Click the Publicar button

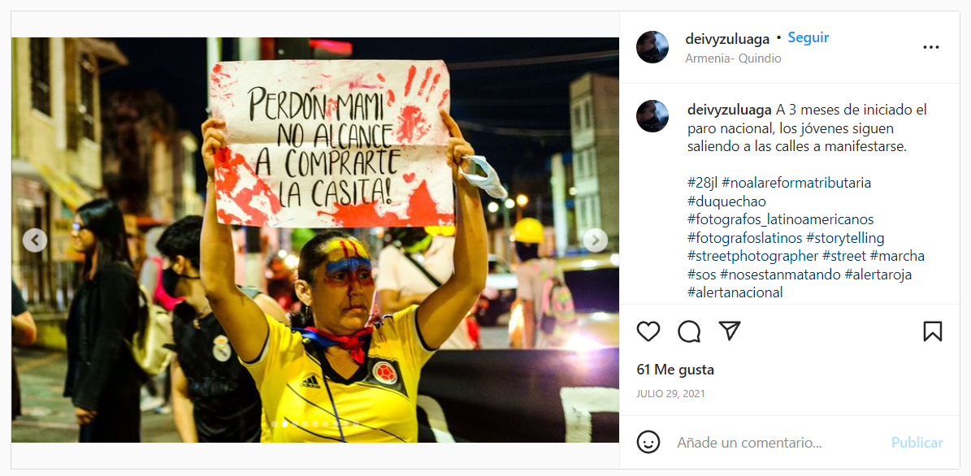coord(917,443)
